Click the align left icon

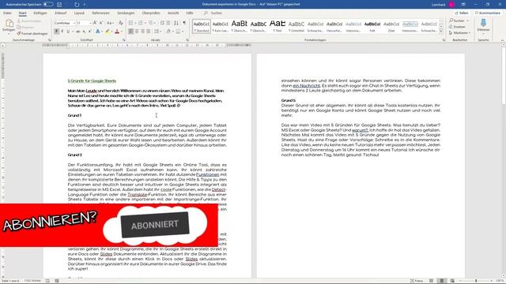coord(130,32)
